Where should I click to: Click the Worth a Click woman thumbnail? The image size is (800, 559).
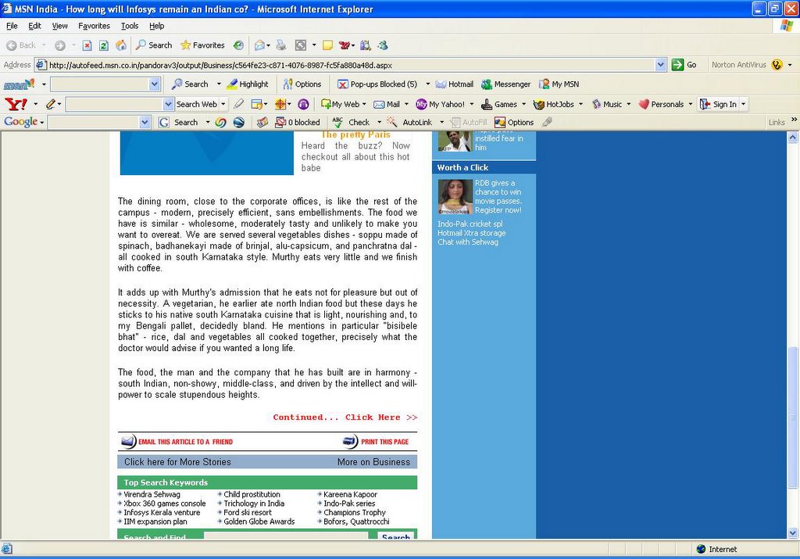(x=455, y=197)
